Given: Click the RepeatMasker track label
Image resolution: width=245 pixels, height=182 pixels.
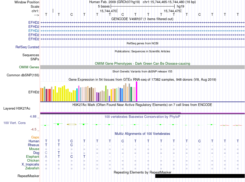Looking at the screenshot, I should pyautogui.click(x=28, y=176).
